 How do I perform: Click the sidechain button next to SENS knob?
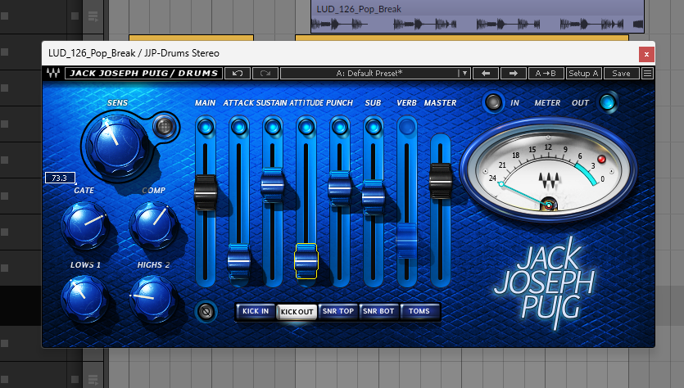tap(164, 126)
